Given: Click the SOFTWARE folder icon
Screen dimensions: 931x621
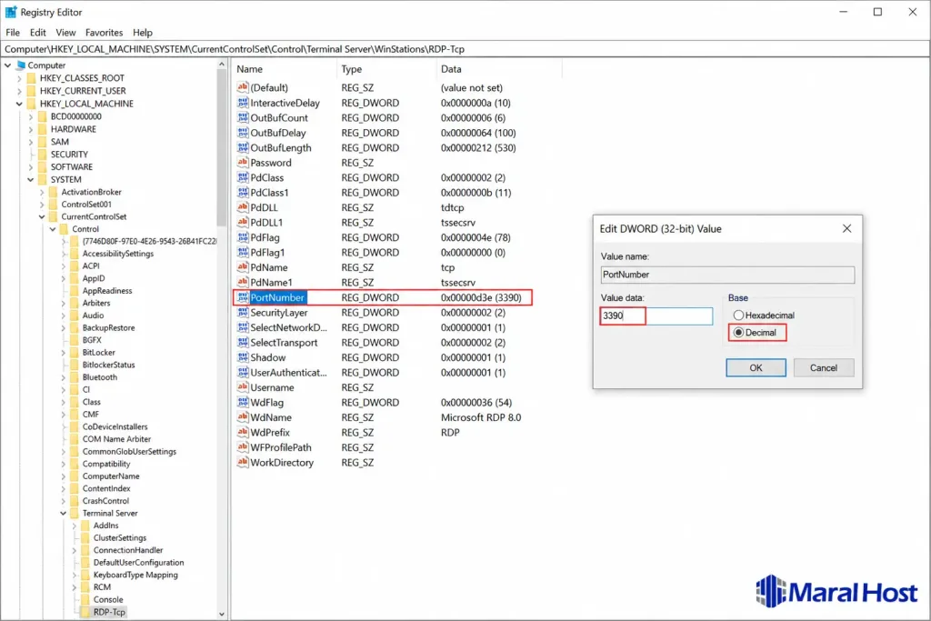Looking at the screenshot, I should point(42,166).
